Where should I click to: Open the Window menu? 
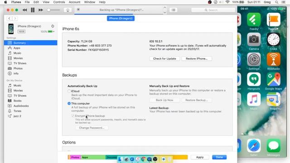tap(90, 2)
